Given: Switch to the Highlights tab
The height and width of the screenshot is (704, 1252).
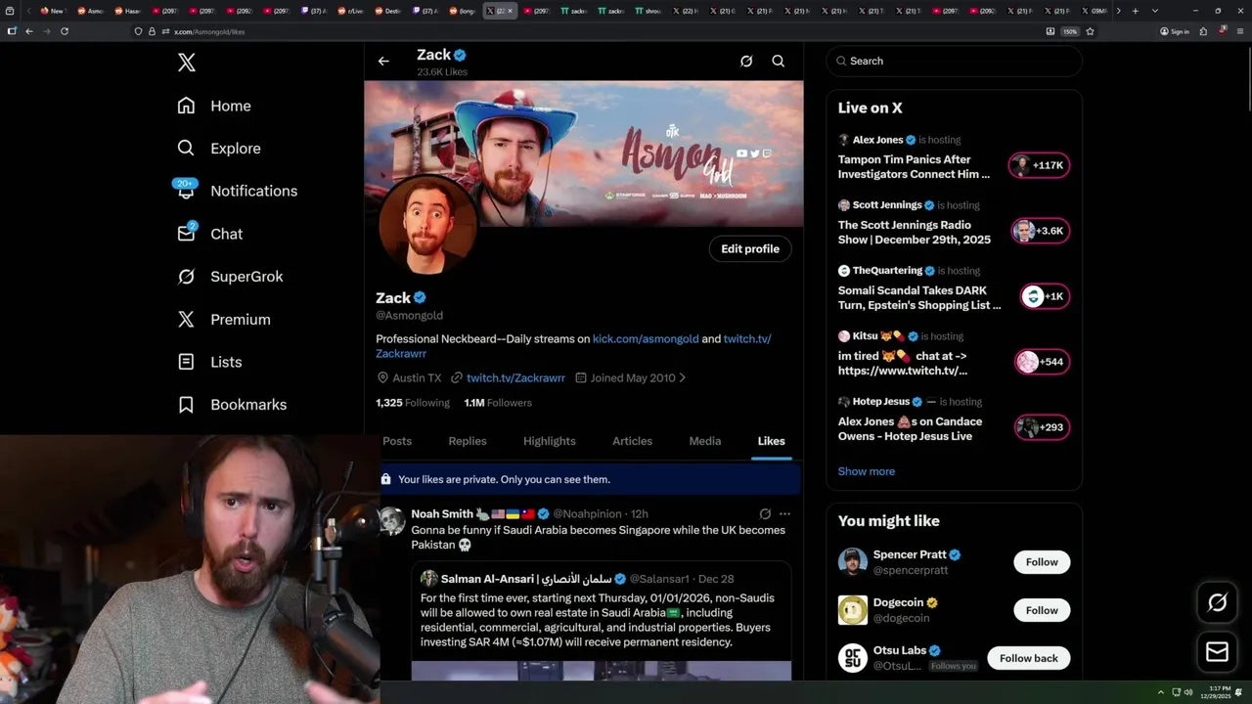Looking at the screenshot, I should point(550,441).
